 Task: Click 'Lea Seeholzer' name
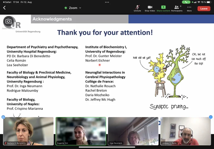tap(17, 65)
